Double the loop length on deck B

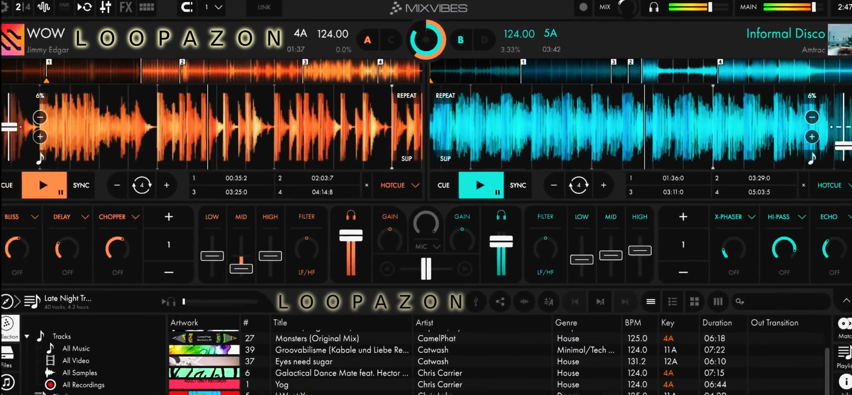pos(603,185)
